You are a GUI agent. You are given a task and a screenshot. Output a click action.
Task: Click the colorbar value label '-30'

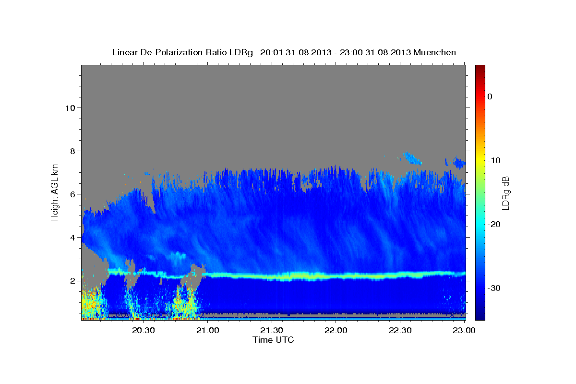[x=494, y=288]
